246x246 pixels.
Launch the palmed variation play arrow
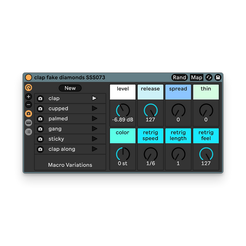(95, 118)
